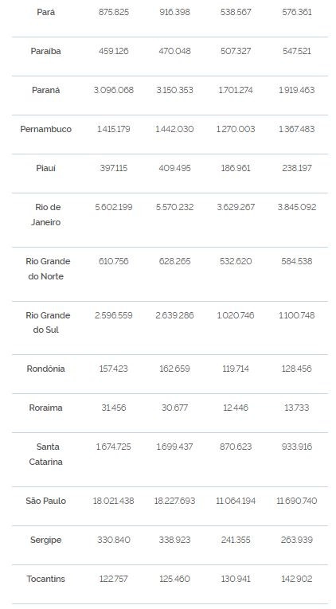336x609 pixels.
Task: Click the Tocantins row label
Action: click(46, 579)
